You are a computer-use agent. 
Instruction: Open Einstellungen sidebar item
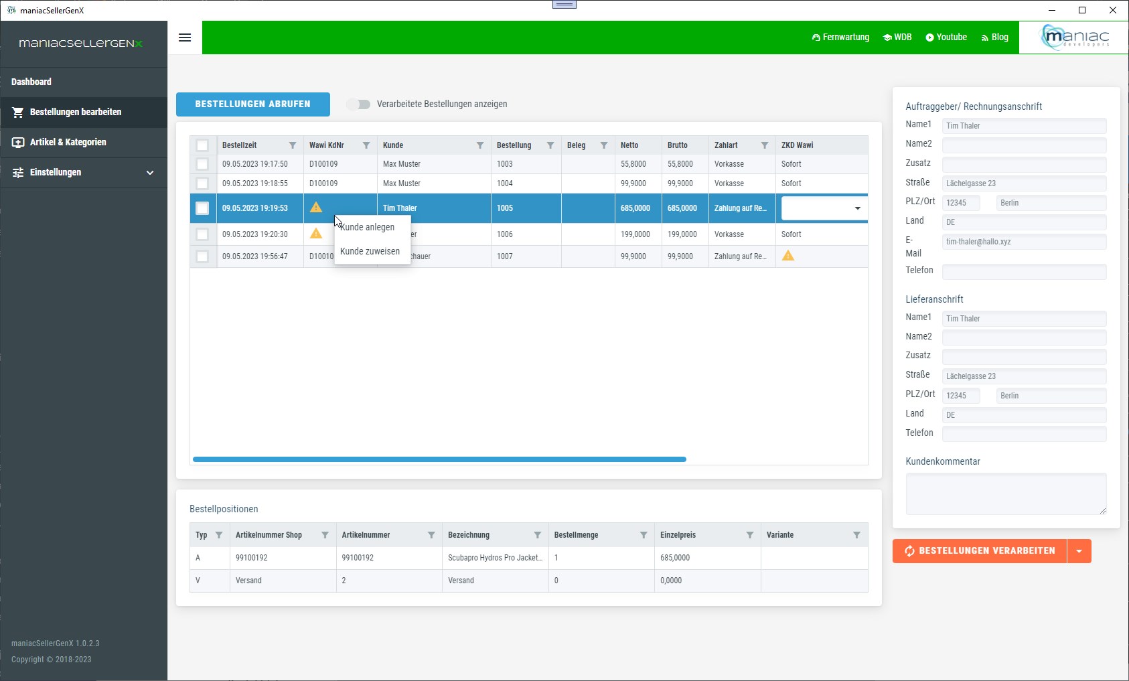coord(84,173)
